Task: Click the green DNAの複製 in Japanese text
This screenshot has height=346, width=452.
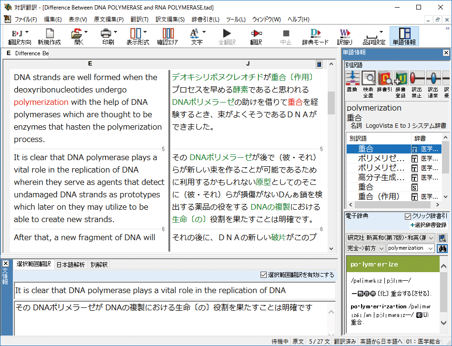Action: tap(270, 207)
